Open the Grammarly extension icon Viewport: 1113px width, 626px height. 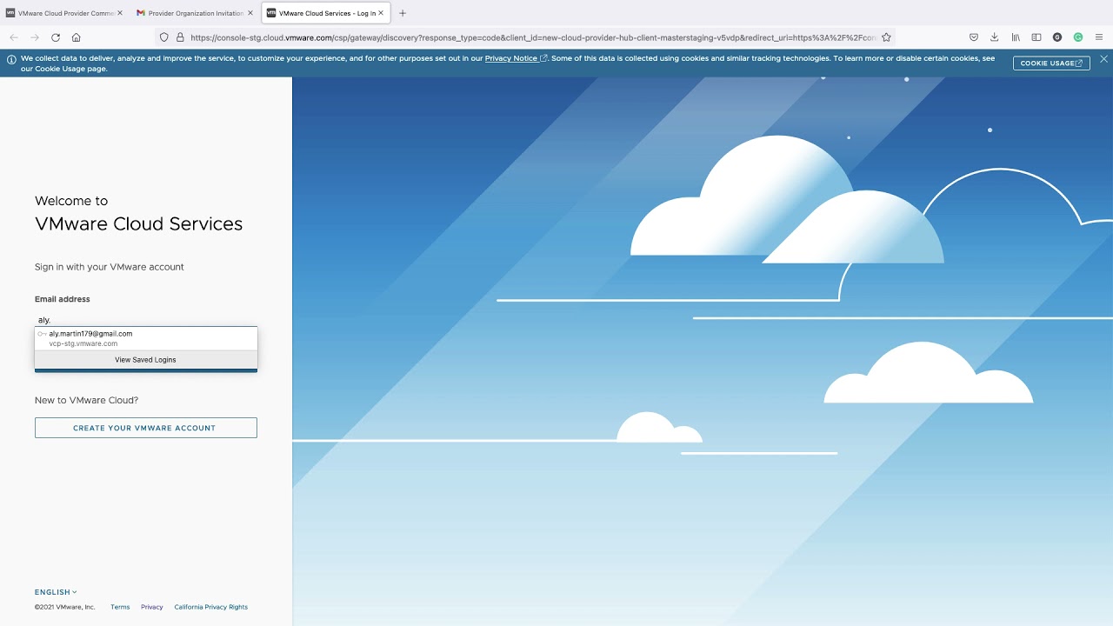tap(1077, 37)
